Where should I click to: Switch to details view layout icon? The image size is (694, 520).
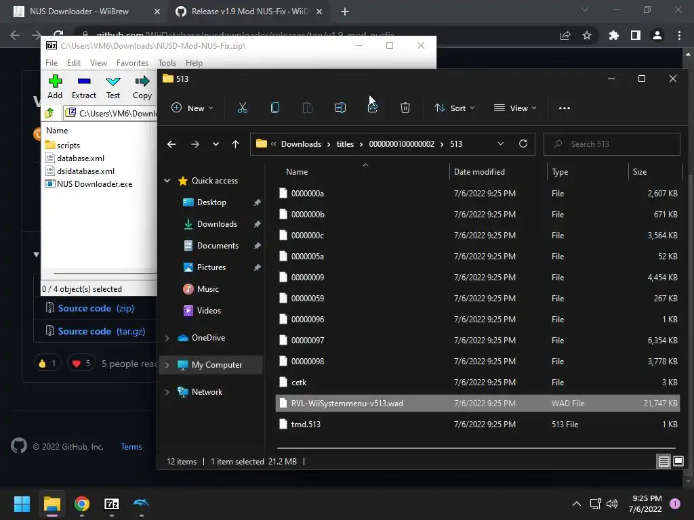(664, 462)
